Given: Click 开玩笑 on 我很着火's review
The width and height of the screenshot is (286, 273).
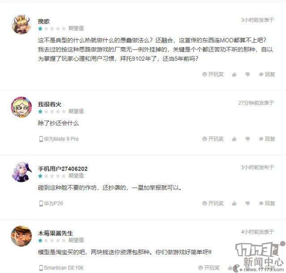Looking at the screenshot, I should click(213, 139).
